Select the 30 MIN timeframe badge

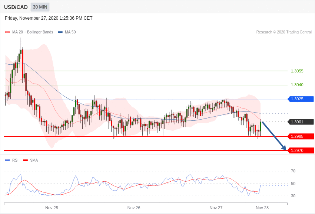[x=40, y=7]
